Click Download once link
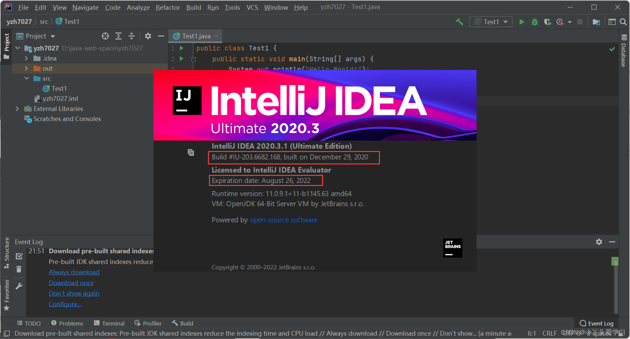This screenshot has width=630, height=339. coord(71,283)
